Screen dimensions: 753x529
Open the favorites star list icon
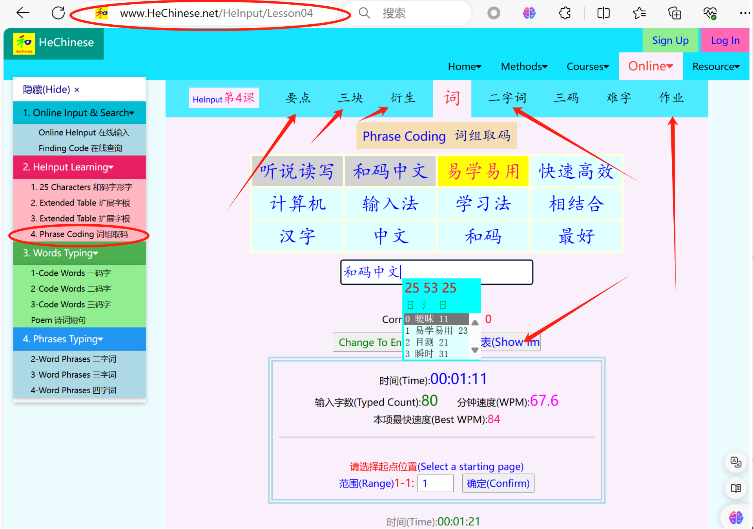click(639, 13)
